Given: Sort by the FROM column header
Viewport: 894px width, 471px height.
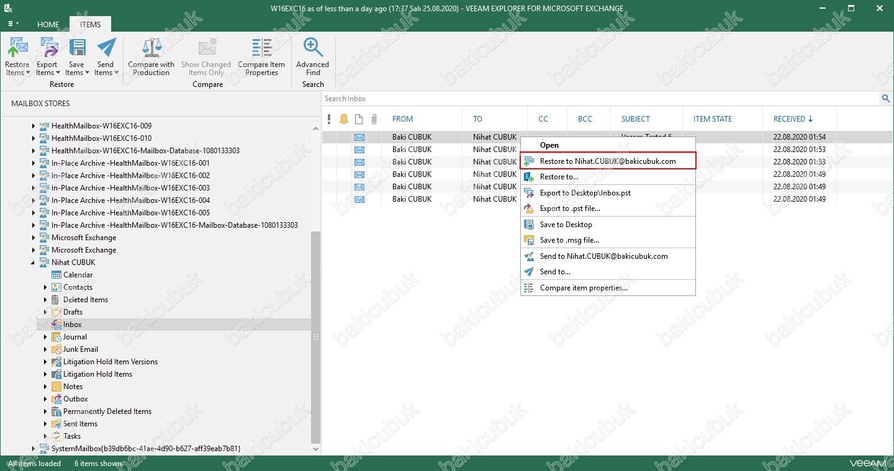Looking at the screenshot, I should coord(402,119).
